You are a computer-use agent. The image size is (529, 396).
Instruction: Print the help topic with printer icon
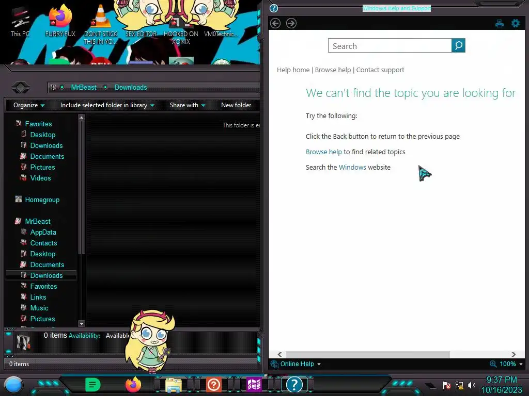[x=500, y=23]
